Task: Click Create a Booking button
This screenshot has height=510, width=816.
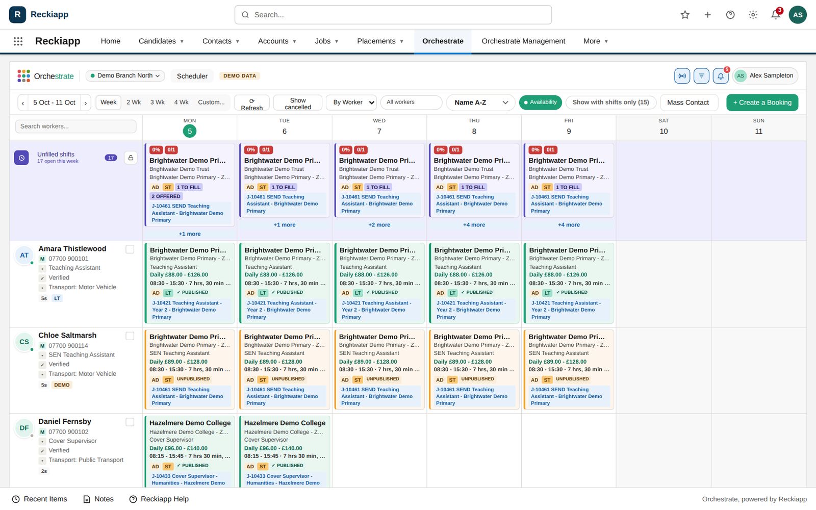Action: click(x=762, y=103)
